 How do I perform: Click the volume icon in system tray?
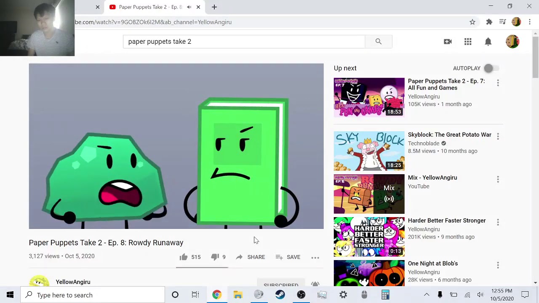(x=480, y=295)
